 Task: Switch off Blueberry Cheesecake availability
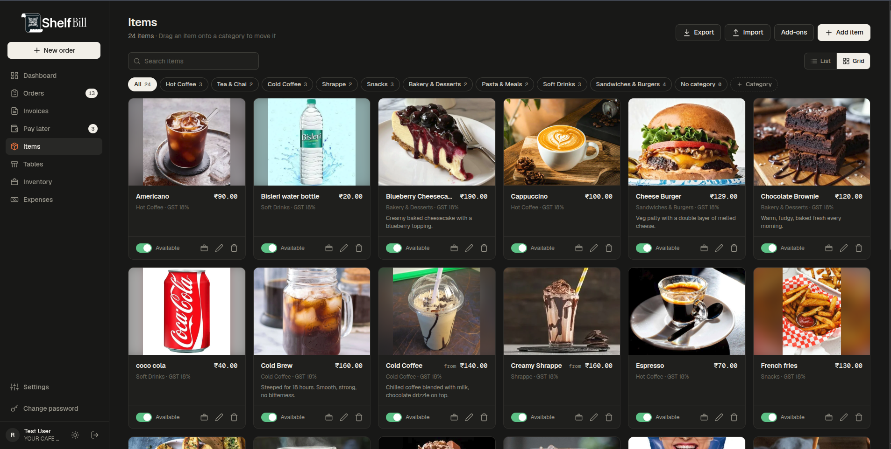[394, 248]
